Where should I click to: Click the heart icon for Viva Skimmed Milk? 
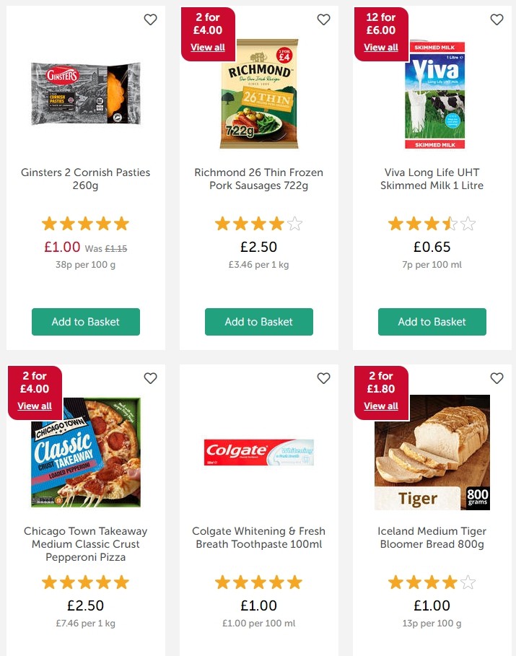pos(497,19)
